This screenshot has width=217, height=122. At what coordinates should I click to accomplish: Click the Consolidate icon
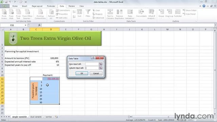click(141, 14)
